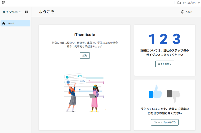Click the メインメニュー heading text
This screenshot has height=133, width=201.
[x=13, y=12]
